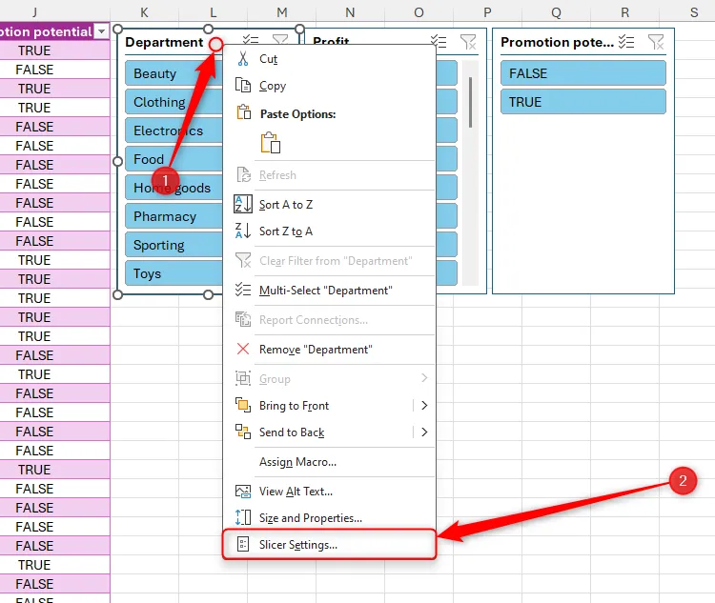Click Sort A to Z icon

243,205
